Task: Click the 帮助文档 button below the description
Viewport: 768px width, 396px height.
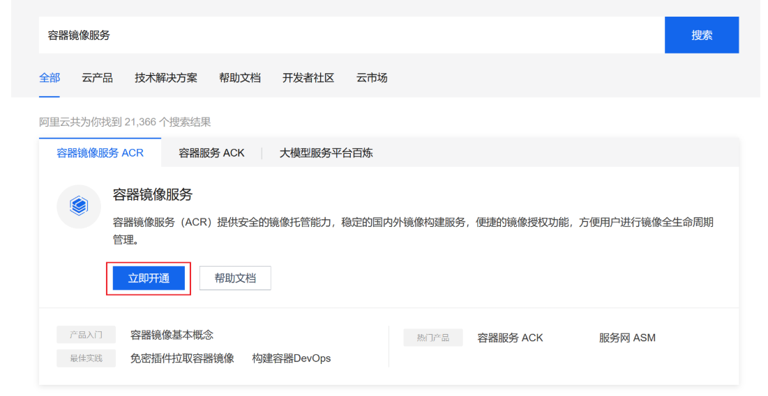Action: [x=235, y=278]
